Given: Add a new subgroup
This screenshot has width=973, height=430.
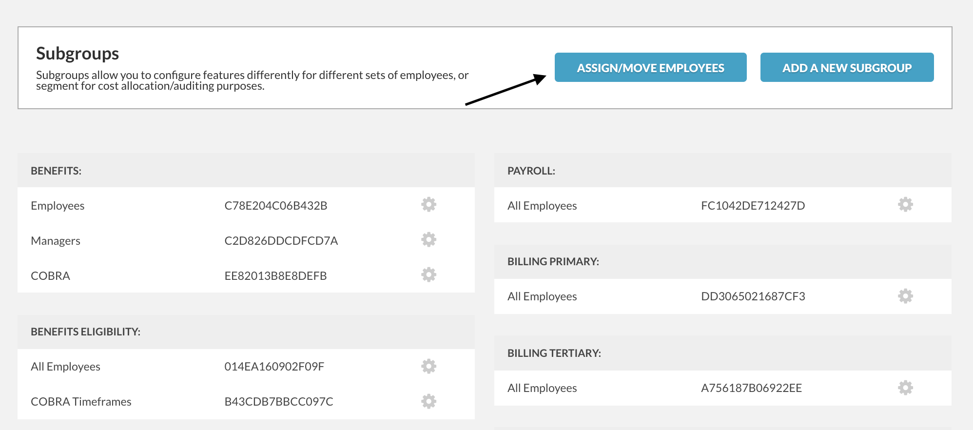Looking at the screenshot, I should (847, 67).
